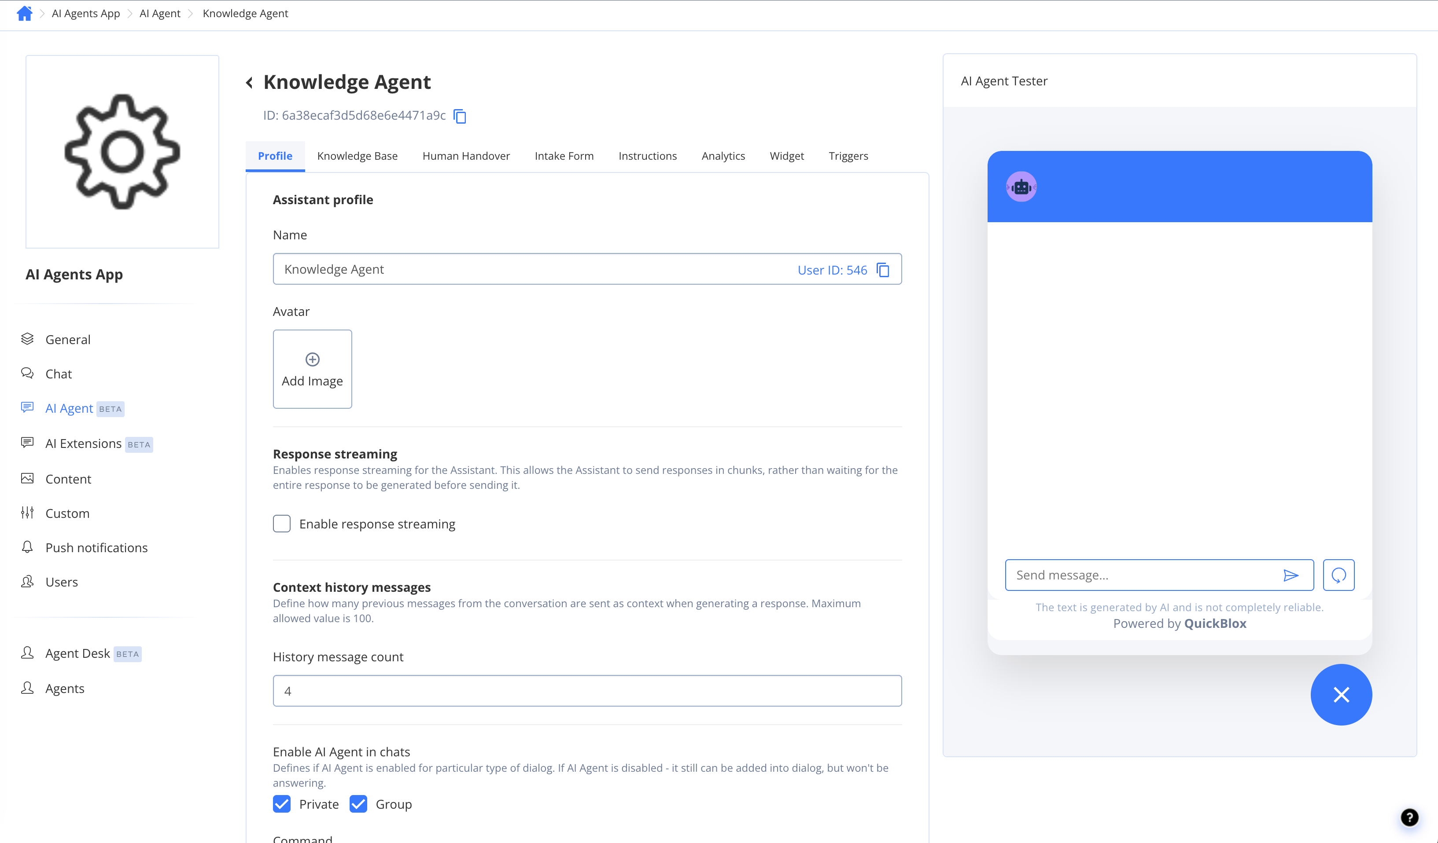Click the Content image icon

click(x=27, y=478)
